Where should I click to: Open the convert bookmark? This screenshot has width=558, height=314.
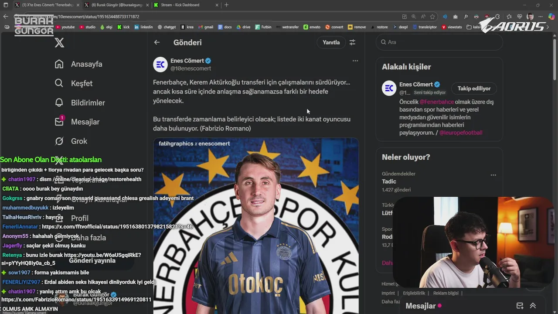coord(334,27)
